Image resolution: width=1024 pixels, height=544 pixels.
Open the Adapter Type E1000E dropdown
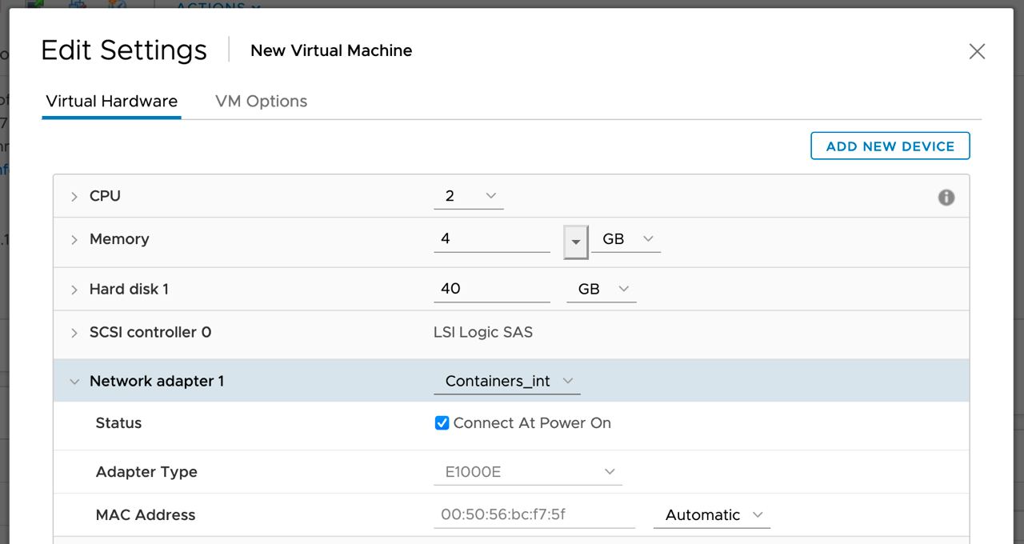pos(528,472)
